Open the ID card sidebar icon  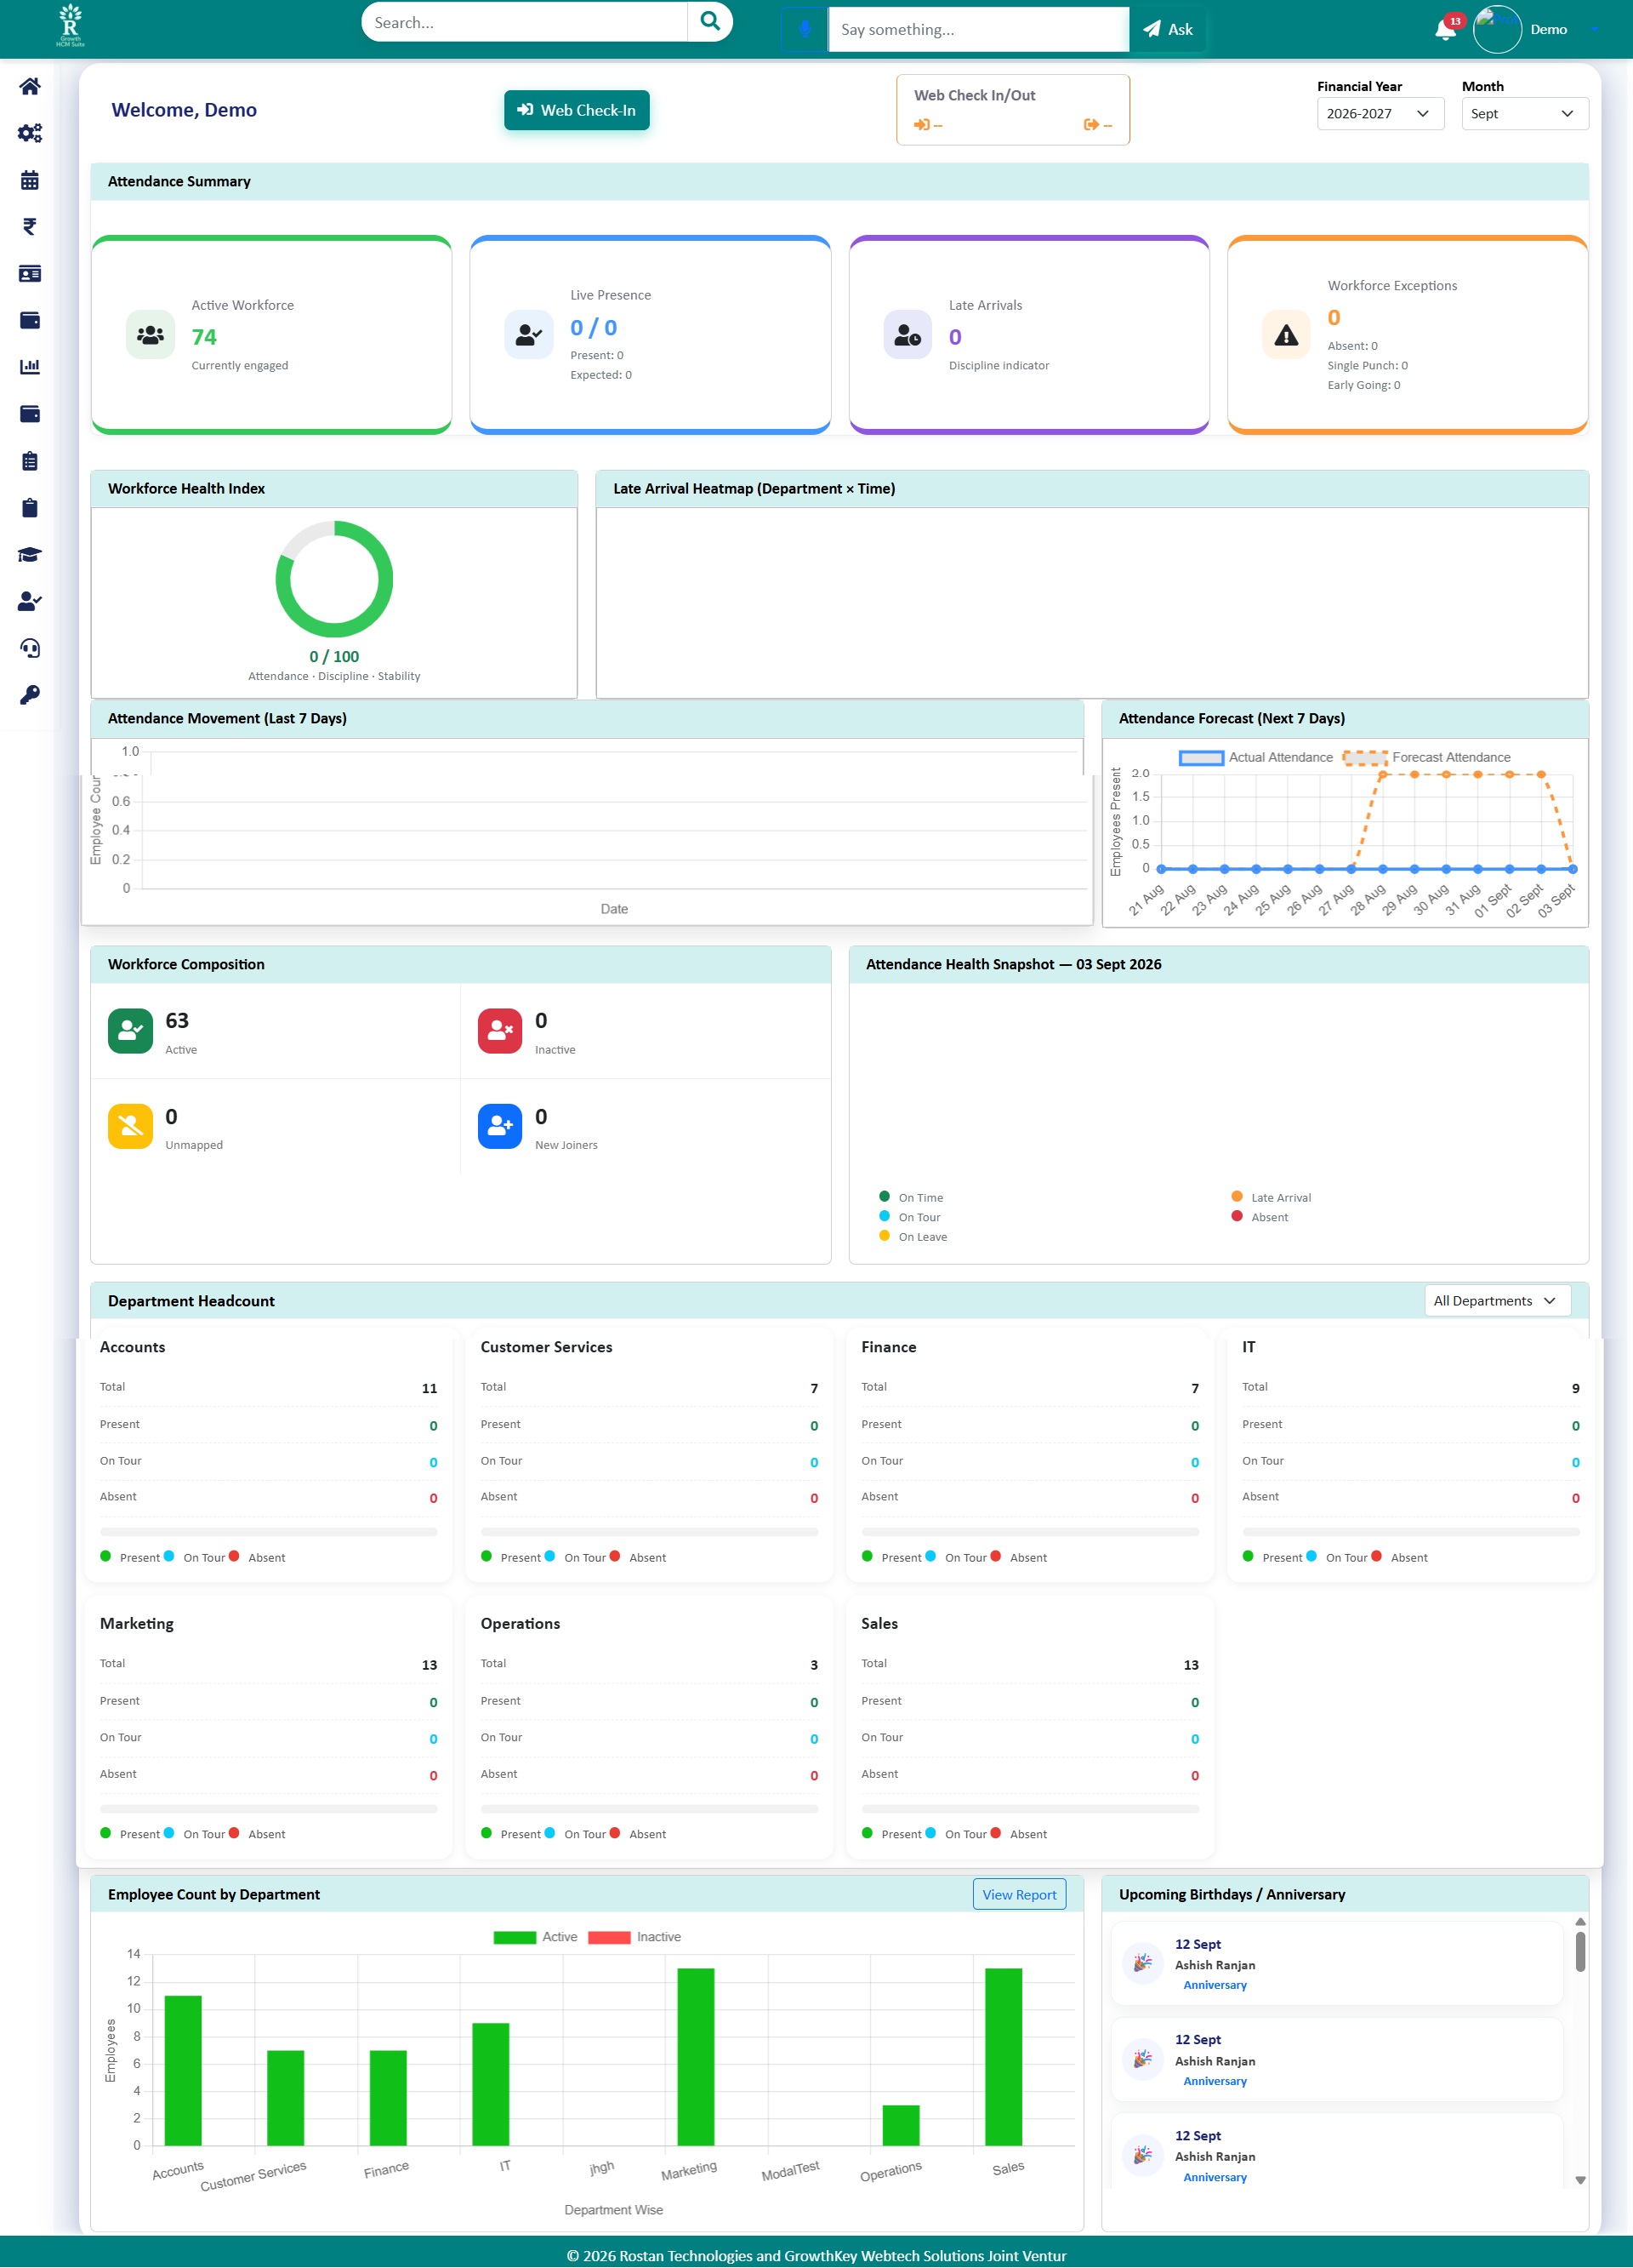click(x=30, y=274)
